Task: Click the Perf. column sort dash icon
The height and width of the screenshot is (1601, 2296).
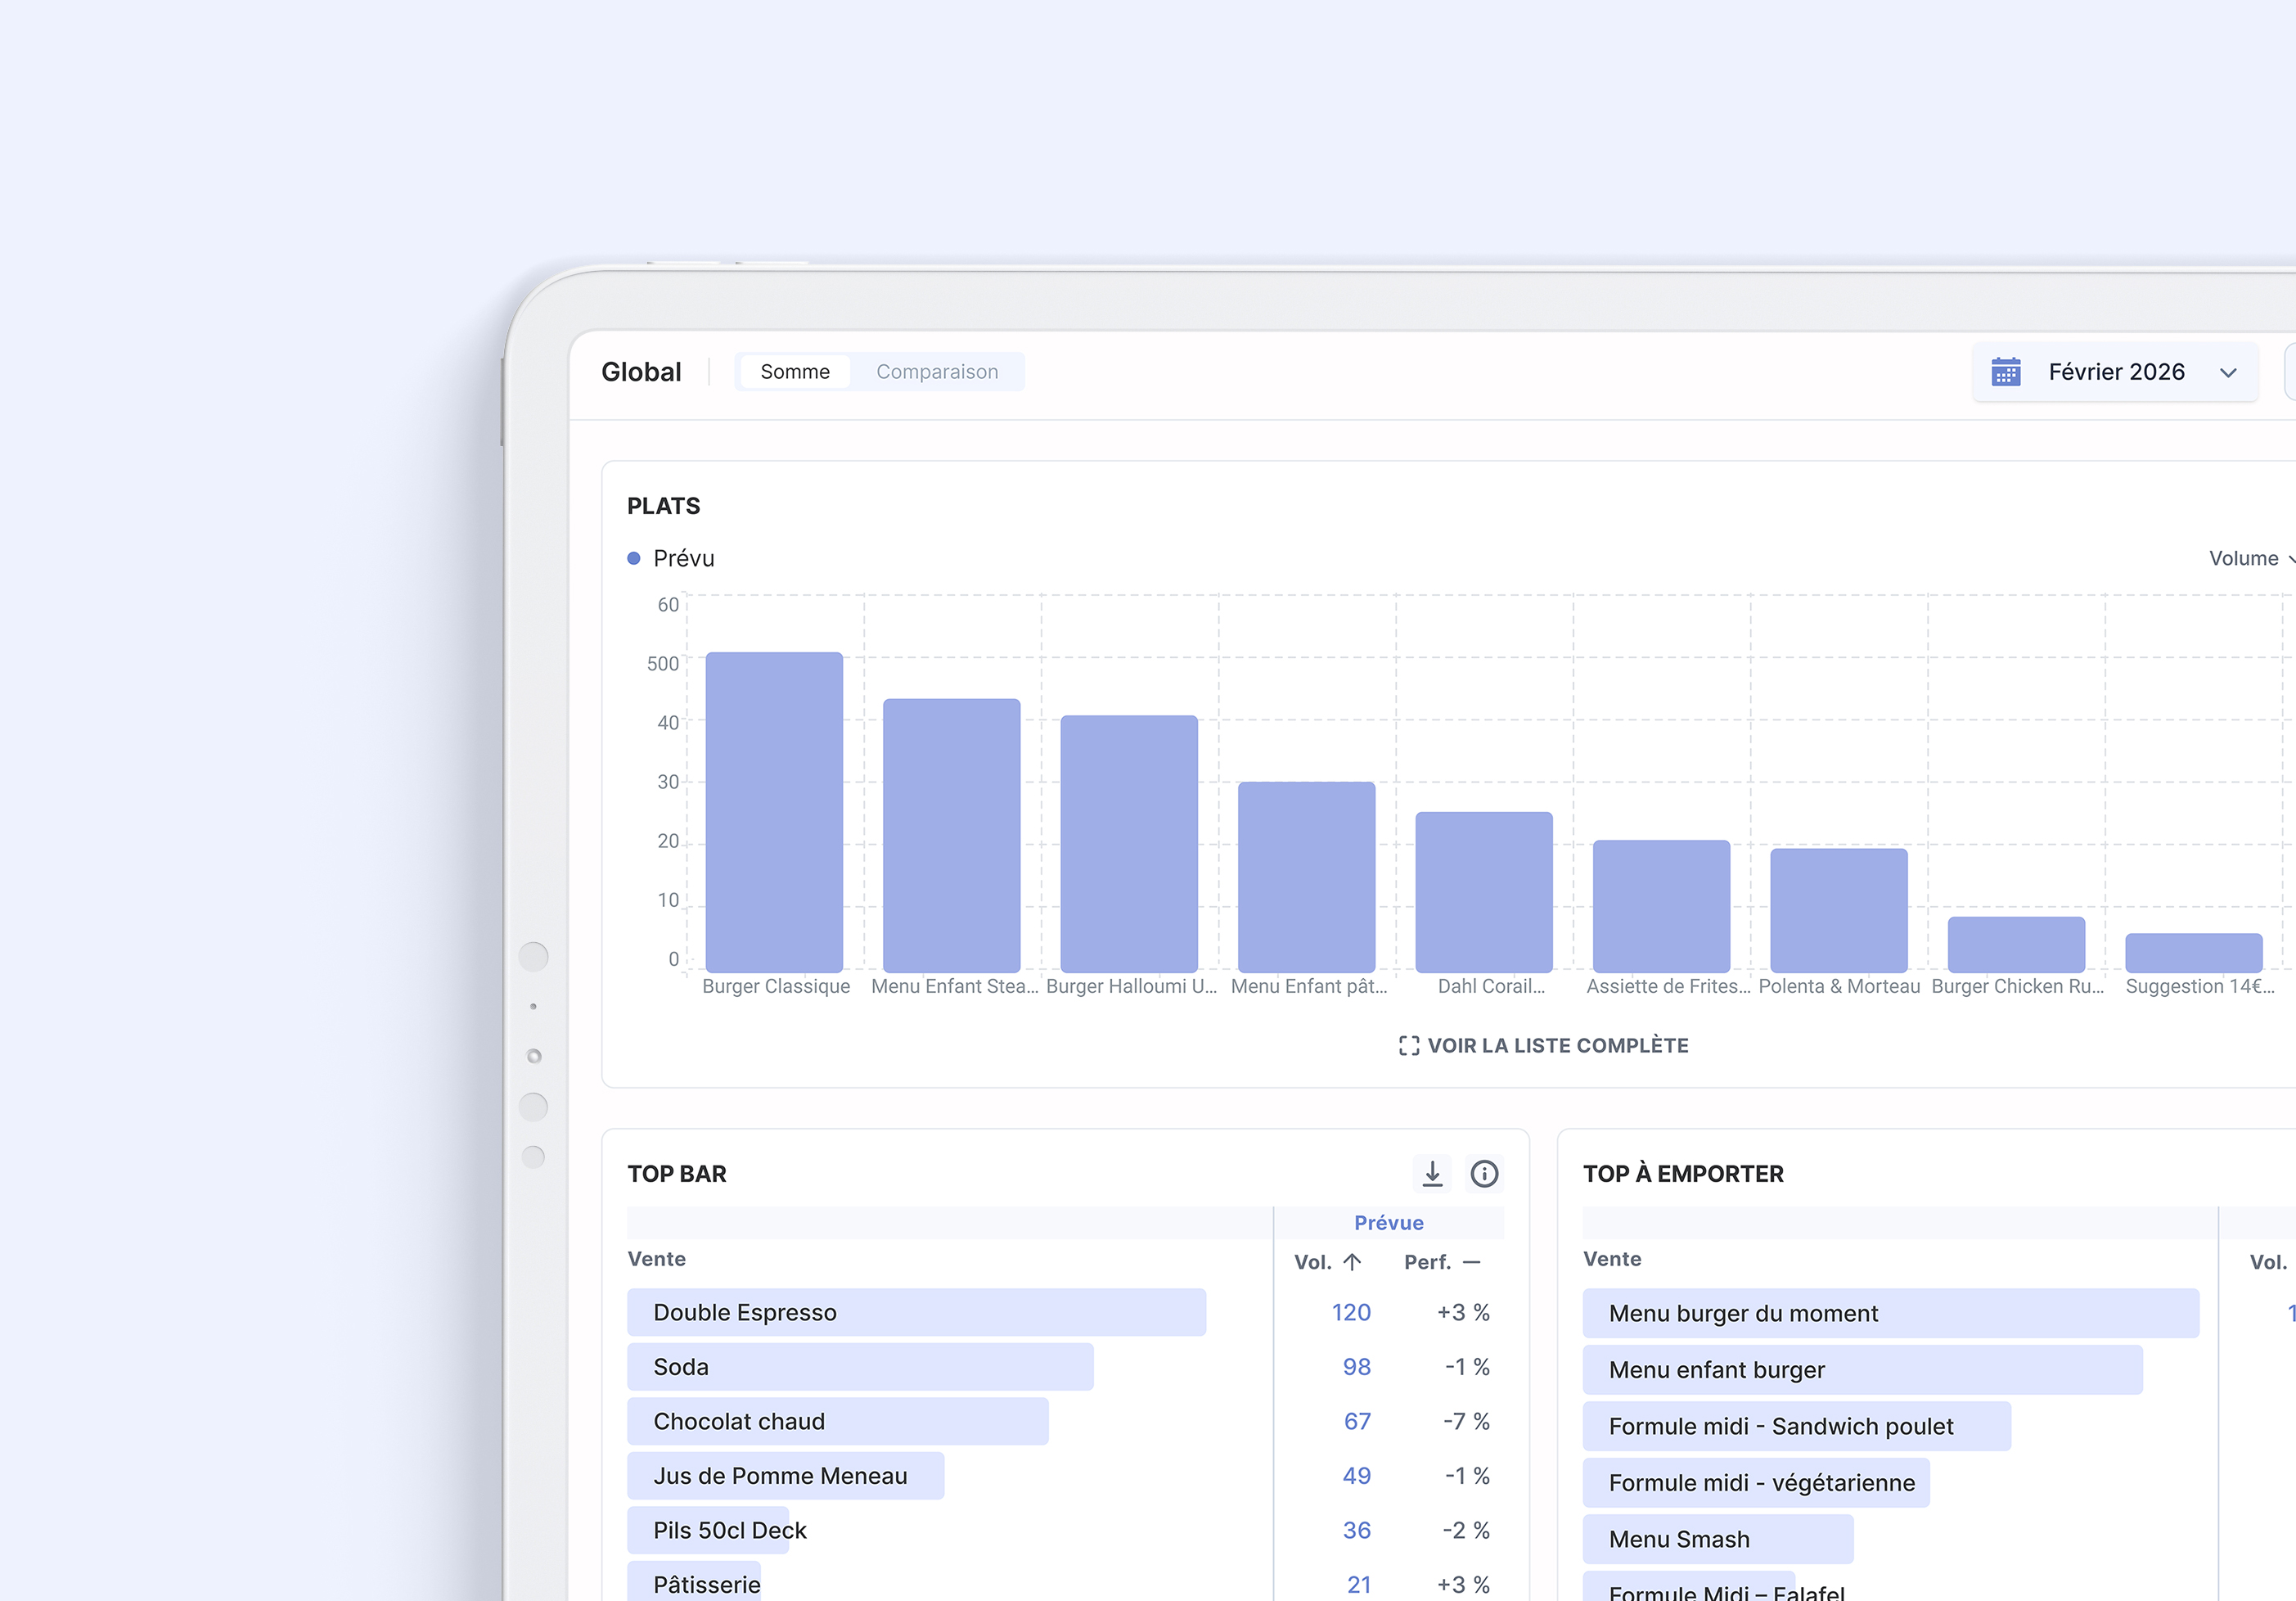Action: point(1471,1262)
